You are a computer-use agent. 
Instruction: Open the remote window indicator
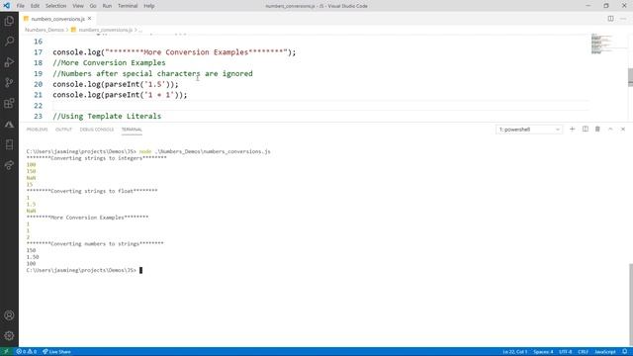click(x=6, y=352)
